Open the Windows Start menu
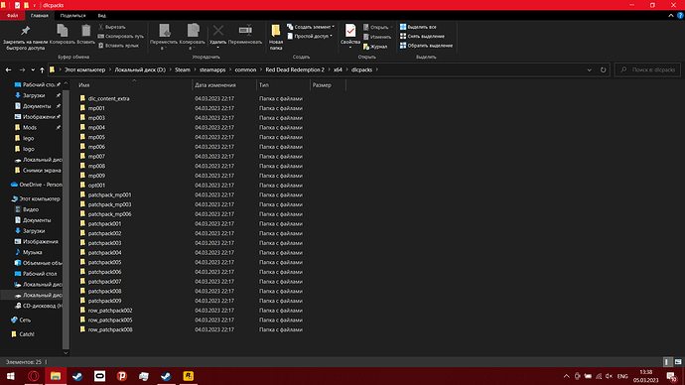Image resolution: width=685 pixels, height=385 pixels. pyautogui.click(x=11, y=376)
